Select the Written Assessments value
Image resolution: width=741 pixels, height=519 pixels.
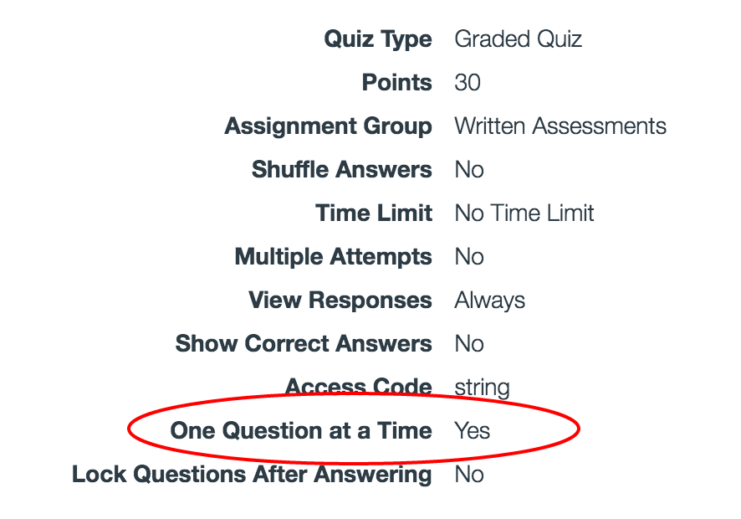pyautogui.click(x=560, y=126)
